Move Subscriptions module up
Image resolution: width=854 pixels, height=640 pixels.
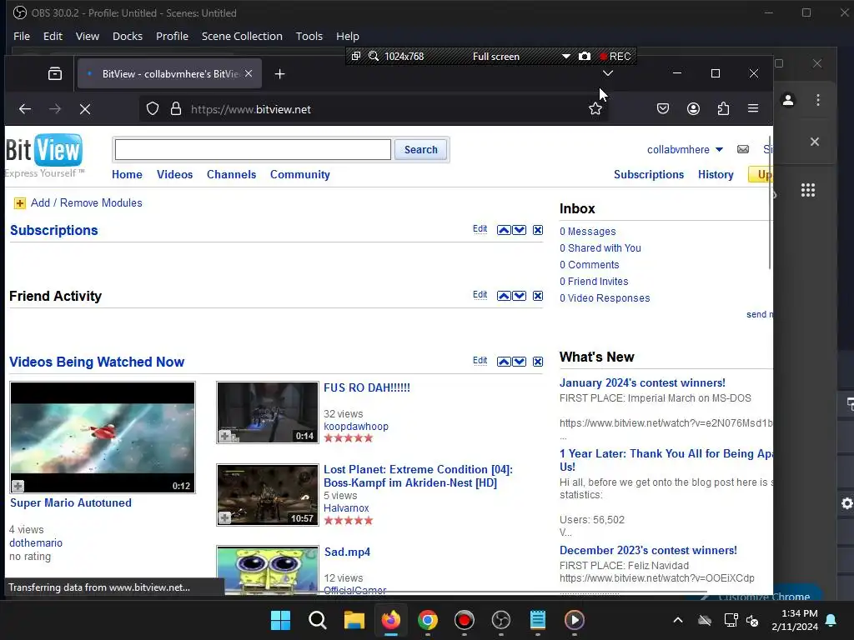coord(504,230)
